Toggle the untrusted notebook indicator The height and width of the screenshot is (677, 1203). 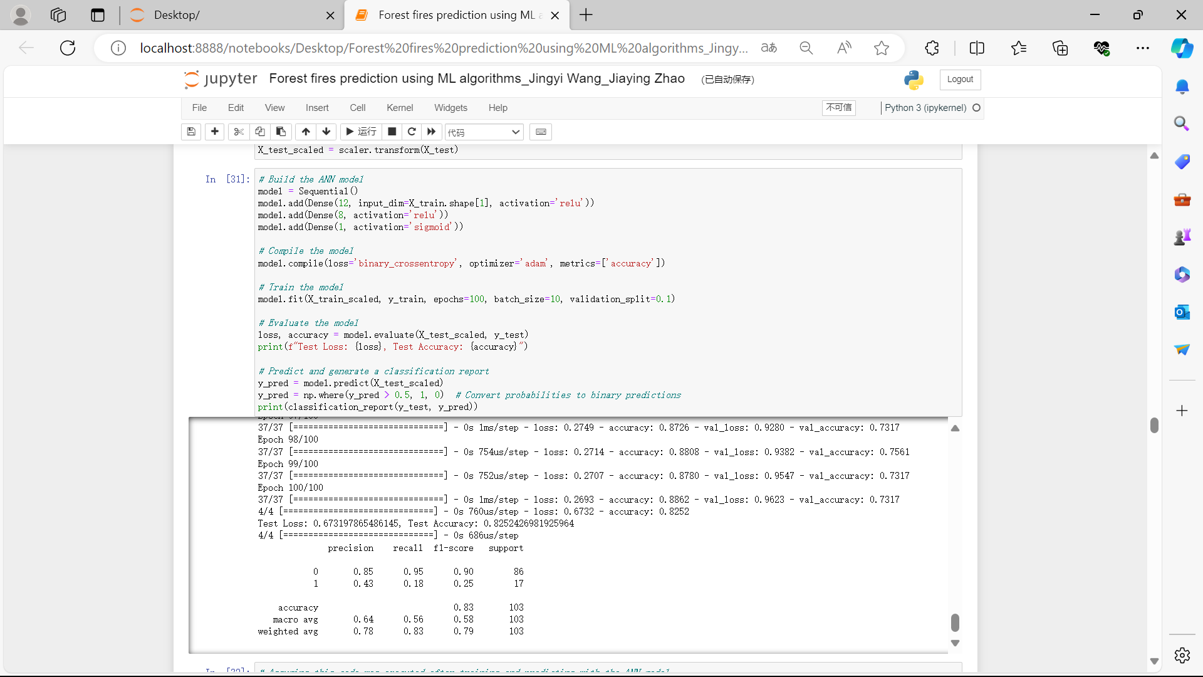pos(838,108)
